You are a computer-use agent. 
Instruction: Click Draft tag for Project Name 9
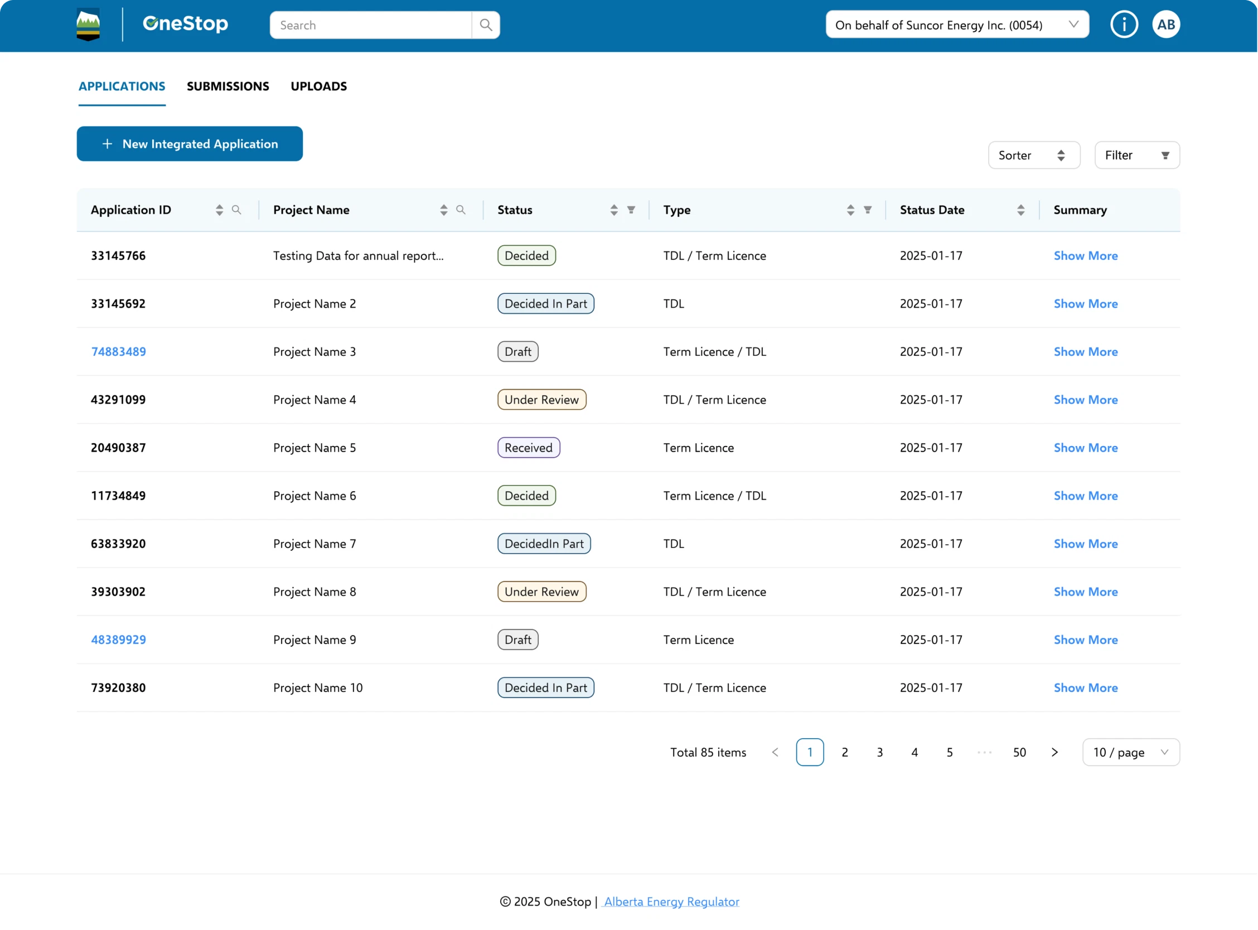coord(518,640)
